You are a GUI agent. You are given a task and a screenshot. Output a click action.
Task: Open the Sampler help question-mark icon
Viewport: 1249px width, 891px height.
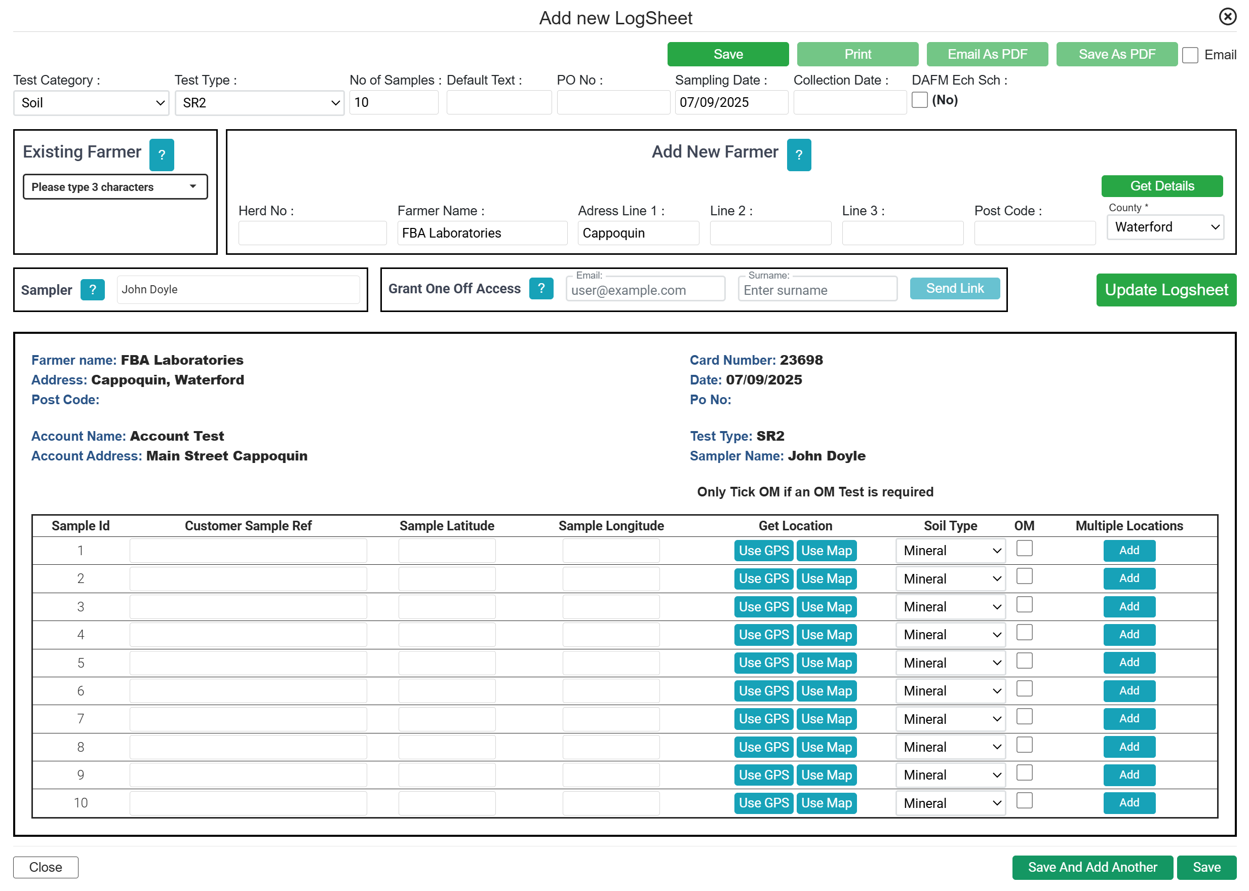coord(92,290)
